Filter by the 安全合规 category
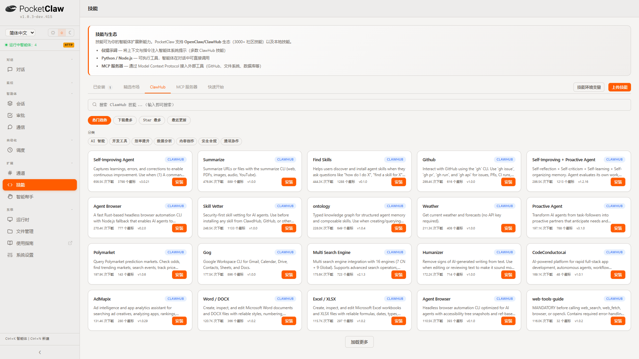Viewport: 639px width, 359px height. click(209, 141)
